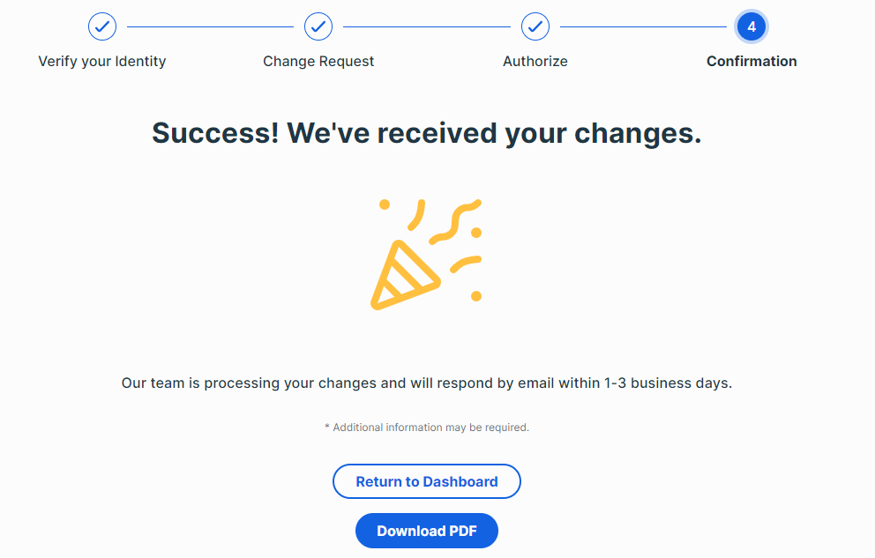Click the bold Confirmation step label
This screenshot has width=875, height=558.
coord(752,62)
